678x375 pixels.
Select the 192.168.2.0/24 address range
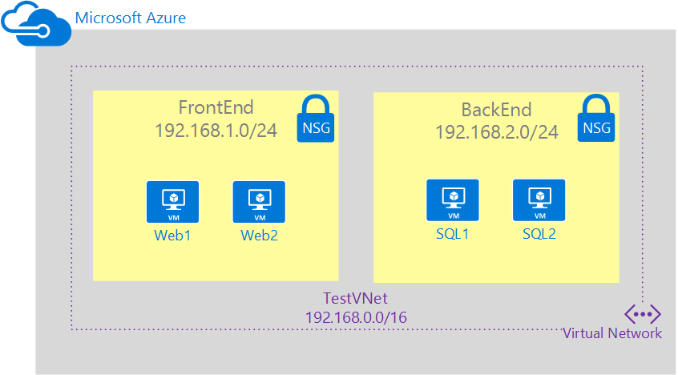pyautogui.click(x=497, y=132)
